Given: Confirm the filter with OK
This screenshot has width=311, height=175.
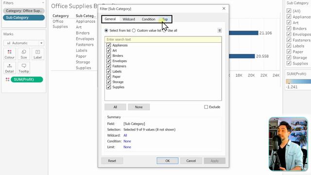Looking at the screenshot, I should [167, 161].
